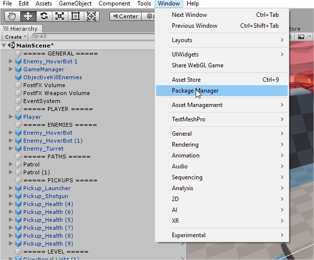Click the search magnifier icon in Hierarchy

[x=36, y=37]
